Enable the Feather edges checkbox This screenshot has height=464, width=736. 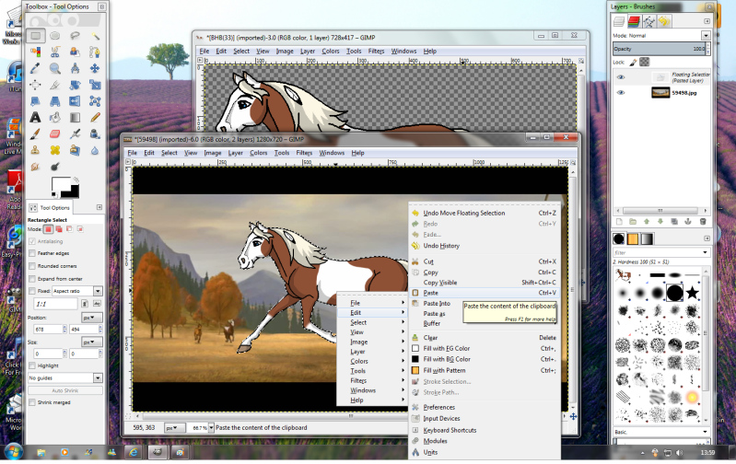pos(32,253)
